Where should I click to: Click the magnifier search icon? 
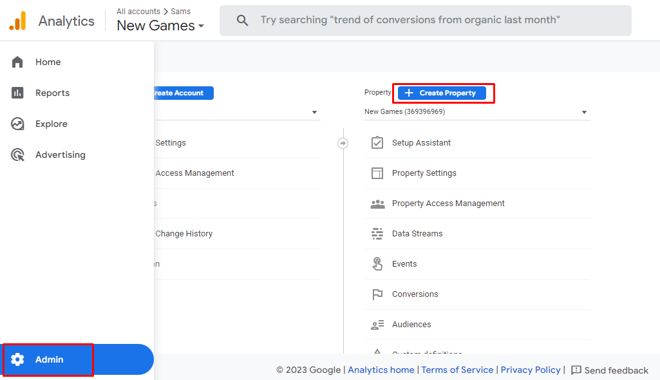click(x=242, y=20)
